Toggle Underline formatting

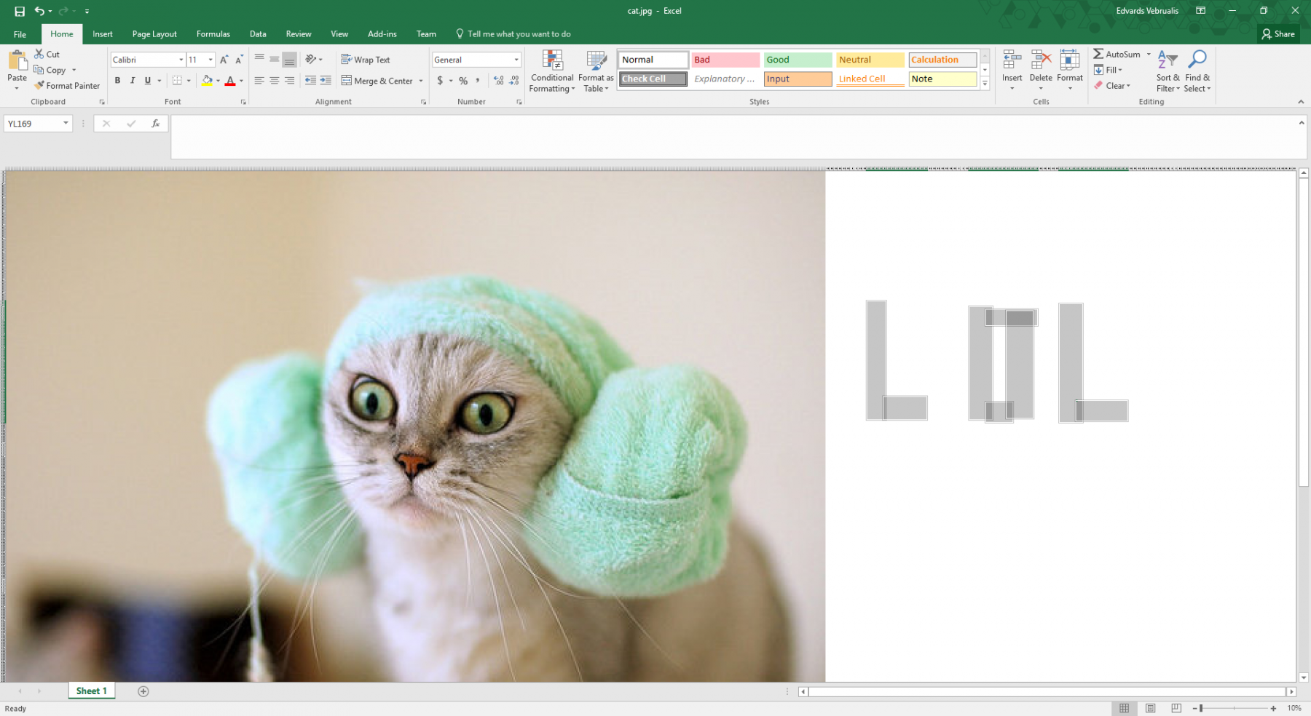(148, 81)
